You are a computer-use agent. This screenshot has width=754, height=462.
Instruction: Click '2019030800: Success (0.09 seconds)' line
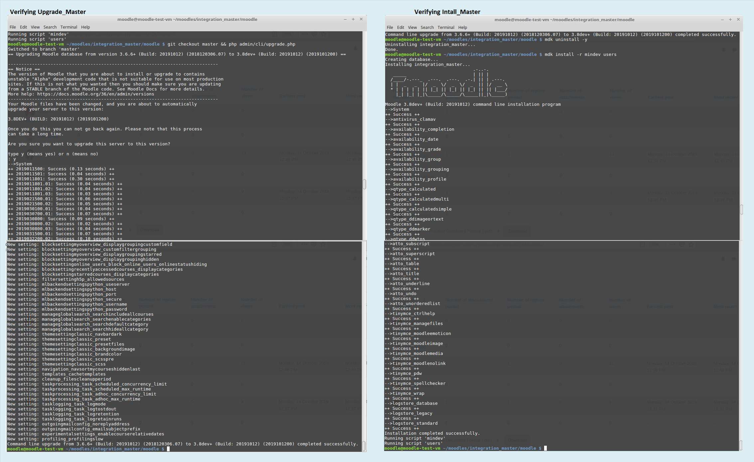[x=61, y=219]
